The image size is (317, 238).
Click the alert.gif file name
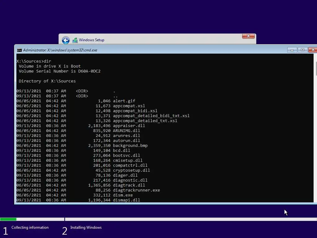(x=124, y=101)
